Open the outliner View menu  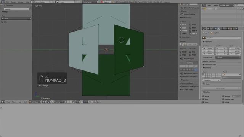tap(209, 5)
